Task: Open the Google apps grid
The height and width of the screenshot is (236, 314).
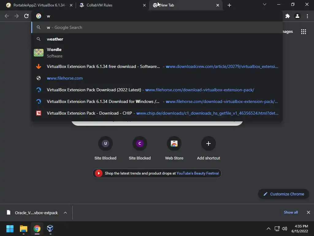Action: point(303,32)
